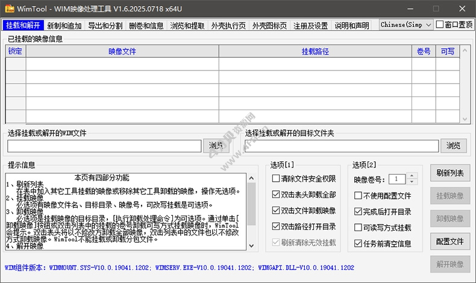Image resolution: width=476 pixels, height=283 pixels.
Task: Open the 注册及设置 tab
Action: pos(310,25)
